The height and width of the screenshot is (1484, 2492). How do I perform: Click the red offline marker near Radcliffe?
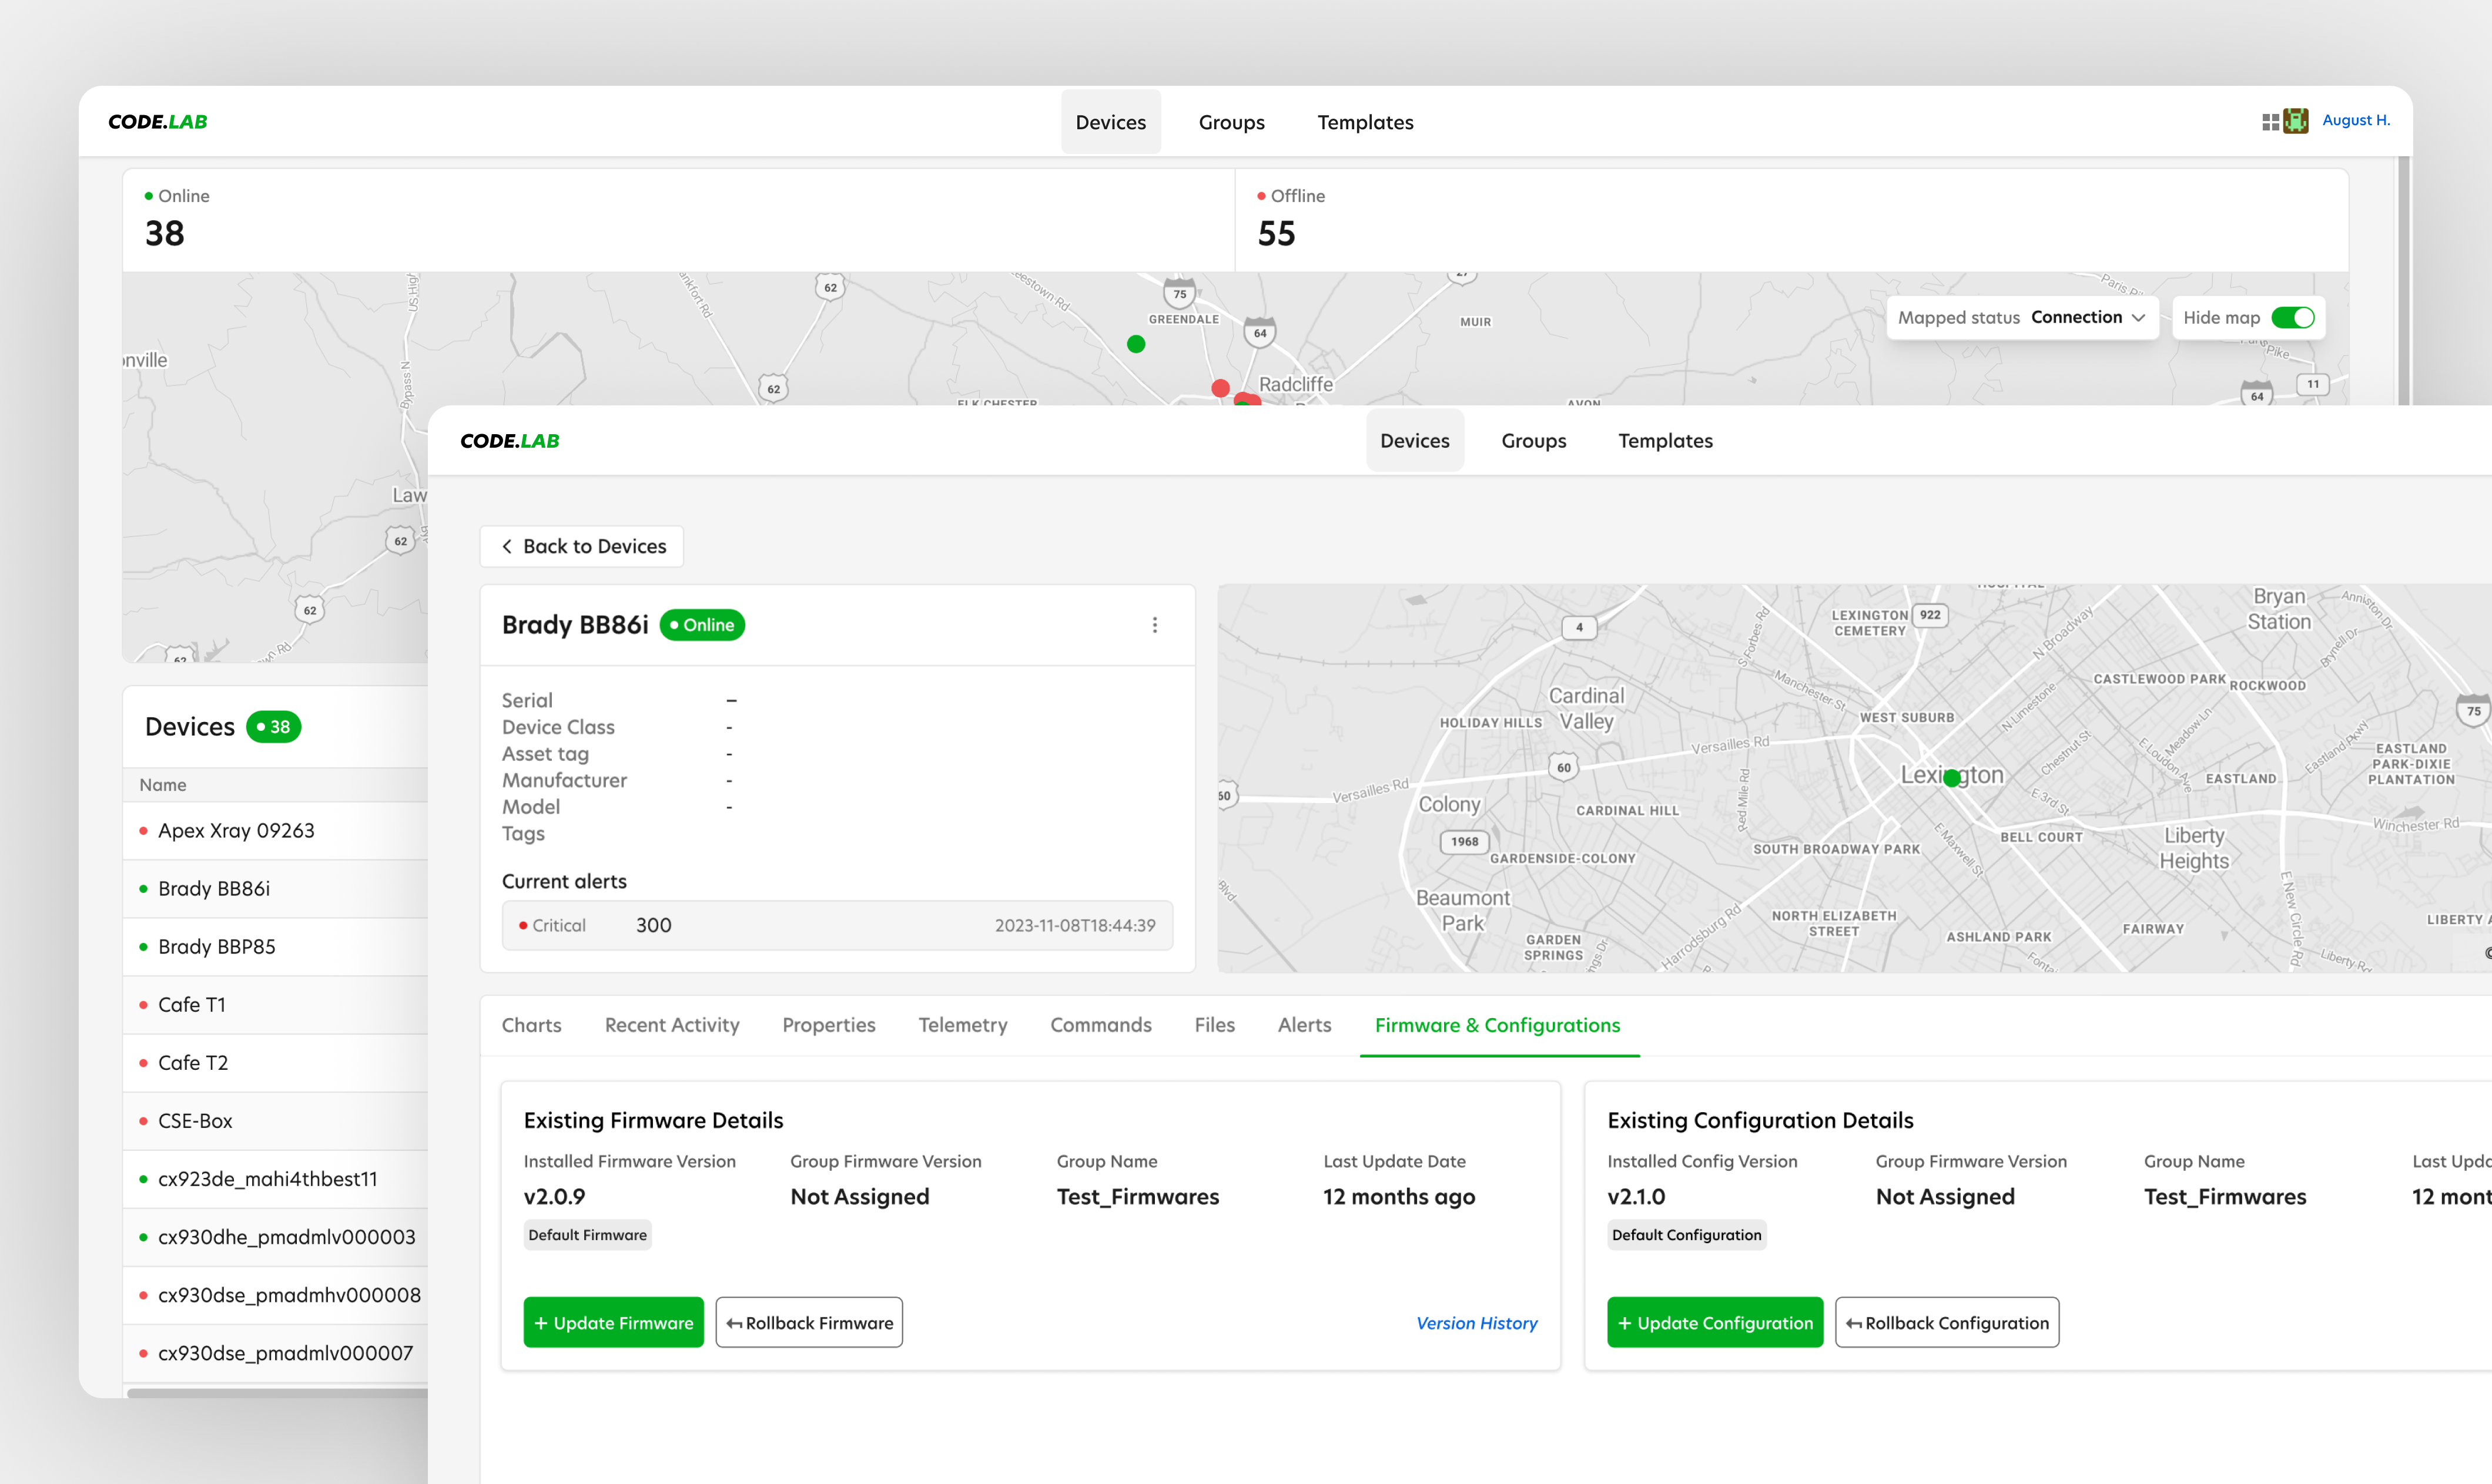1220,388
